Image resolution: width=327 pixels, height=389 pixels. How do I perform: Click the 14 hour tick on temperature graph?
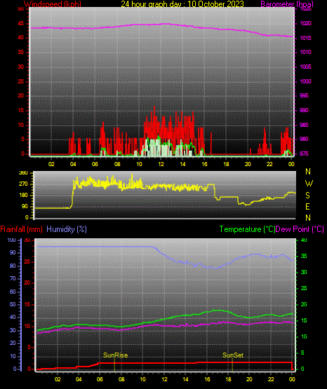[x=185, y=379]
